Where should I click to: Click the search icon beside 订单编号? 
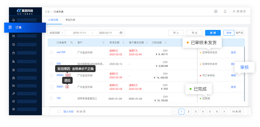point(71,43)
